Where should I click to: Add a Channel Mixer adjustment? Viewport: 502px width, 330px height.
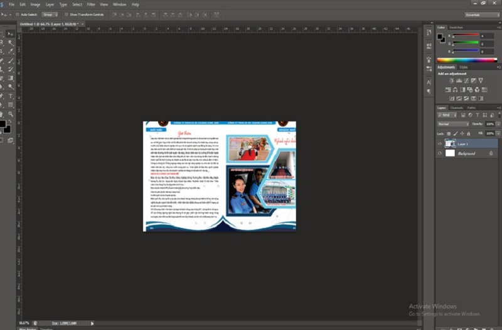[477, 90]
